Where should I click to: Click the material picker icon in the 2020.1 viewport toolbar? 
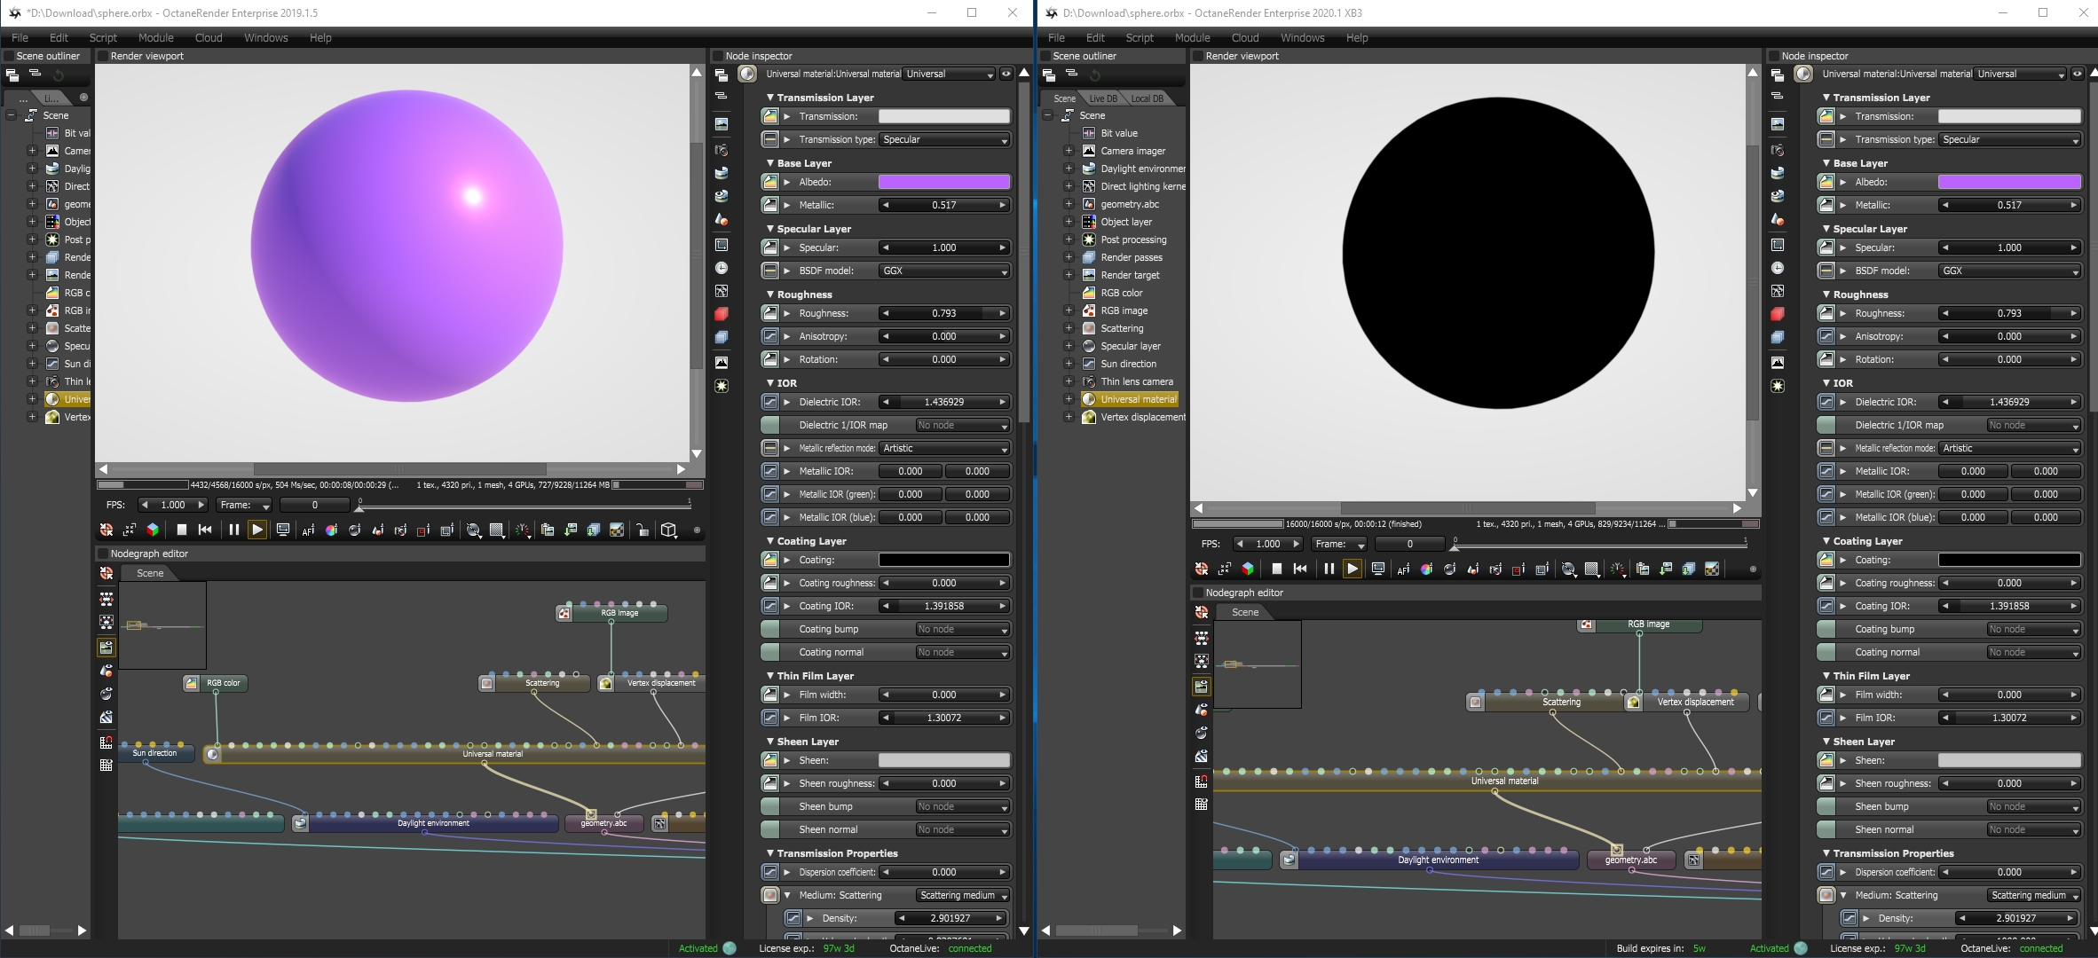click(x=1450, y=569)
